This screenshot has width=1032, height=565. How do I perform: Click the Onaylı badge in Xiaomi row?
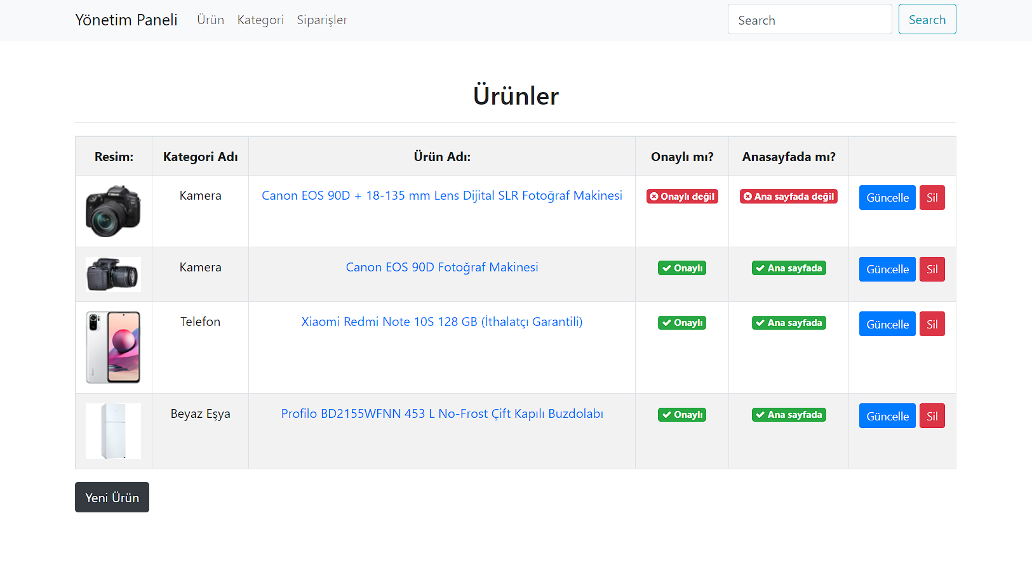point(682,323)
